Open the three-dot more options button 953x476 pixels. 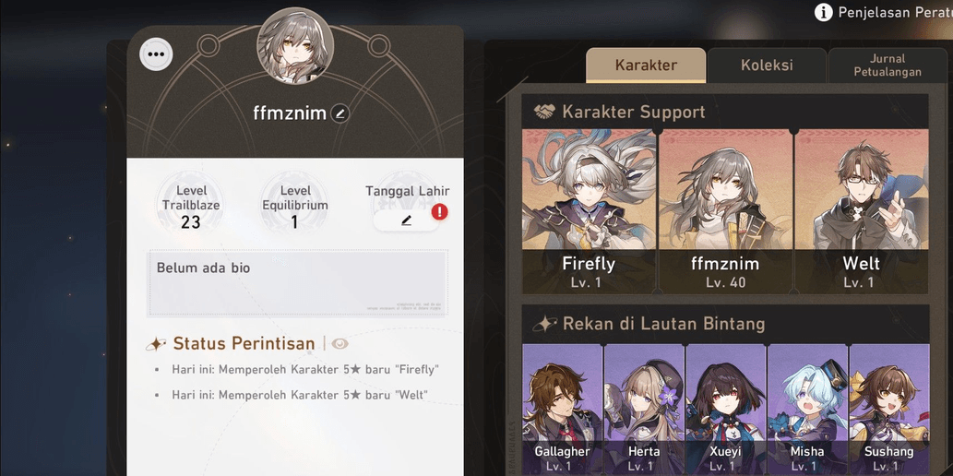[x=156, y=54]
